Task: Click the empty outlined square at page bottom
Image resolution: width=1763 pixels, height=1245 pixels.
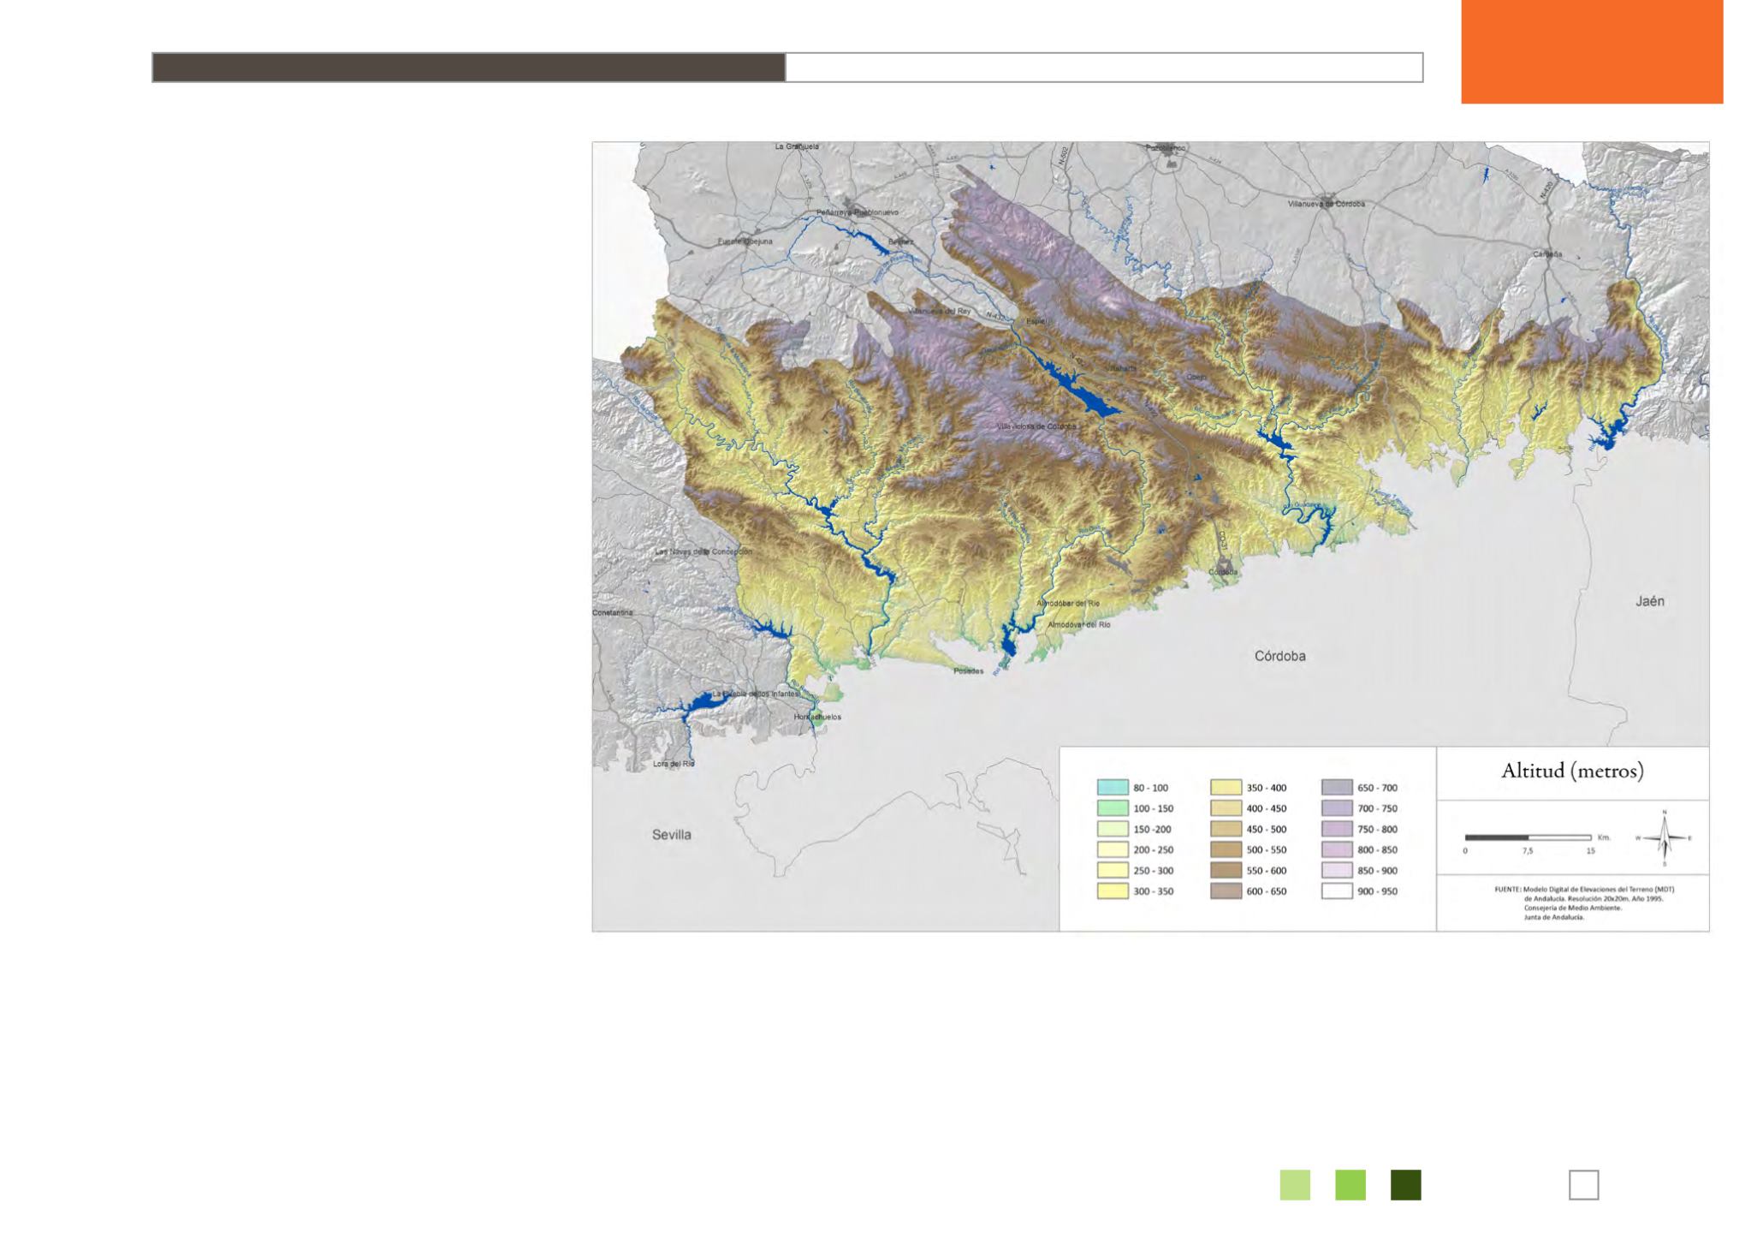Action: click(x=1583, y=1185)
